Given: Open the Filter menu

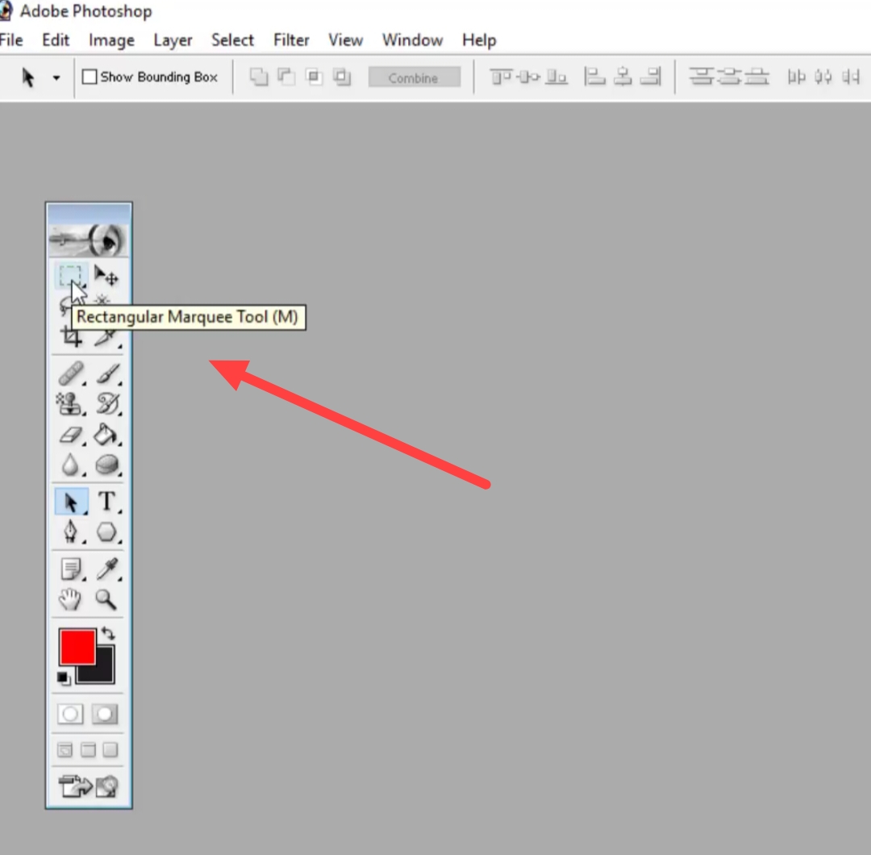Looking at the screenshot, I should [x=291, y=40].
